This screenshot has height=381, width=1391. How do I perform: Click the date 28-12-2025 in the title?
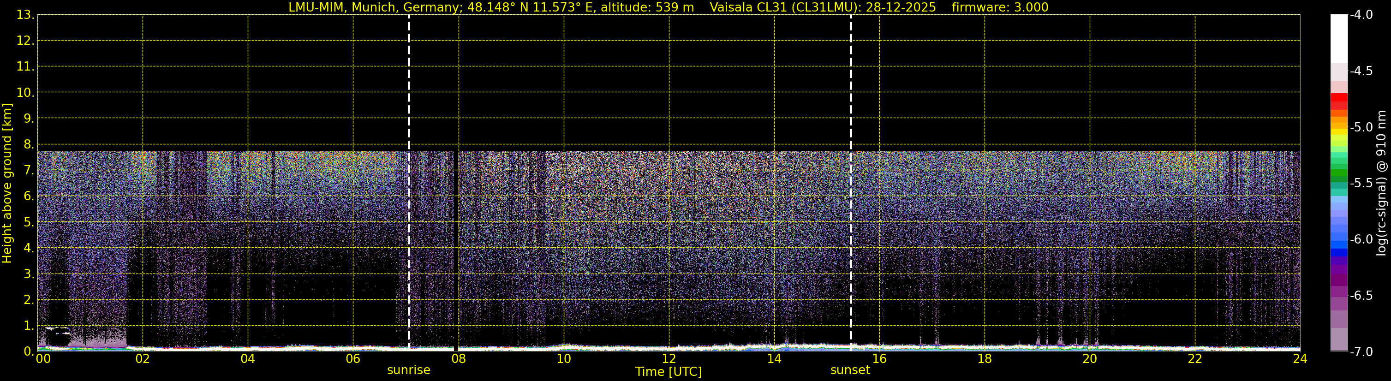pyautogui.click(x=901, y=7)
